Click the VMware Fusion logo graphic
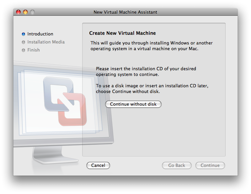251x194 pixels. (65, 101)
